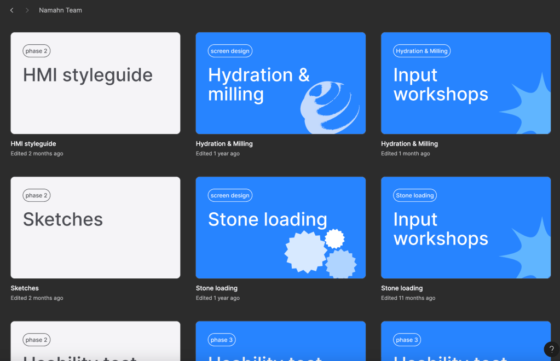Viewport: 560px width, 361px height.
Task: Open the partially visible phase 2 card at bottom left
Action: point(95,342)
